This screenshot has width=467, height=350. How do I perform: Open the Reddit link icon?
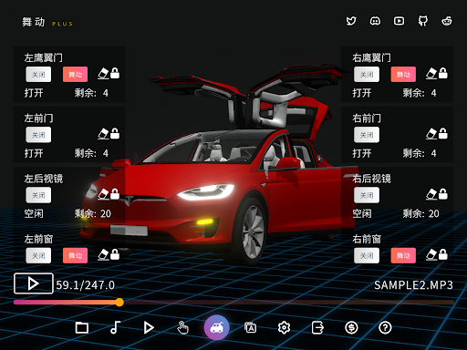(447, 21)
